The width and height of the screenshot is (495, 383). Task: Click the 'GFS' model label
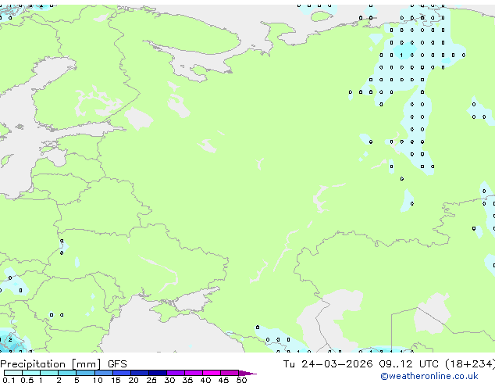click(117, 364)
